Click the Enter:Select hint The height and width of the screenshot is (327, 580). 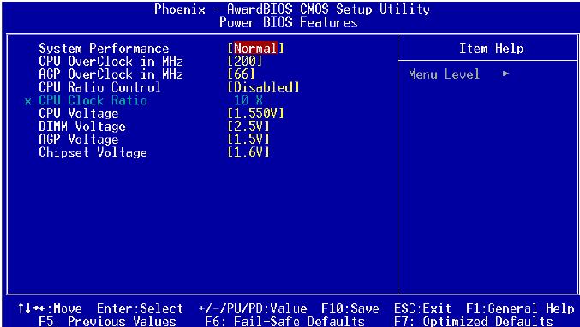click(140, 308)
